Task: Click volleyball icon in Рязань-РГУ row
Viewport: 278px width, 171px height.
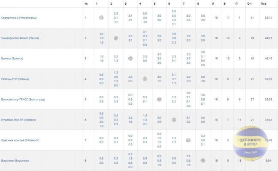Action: (145, 79)
